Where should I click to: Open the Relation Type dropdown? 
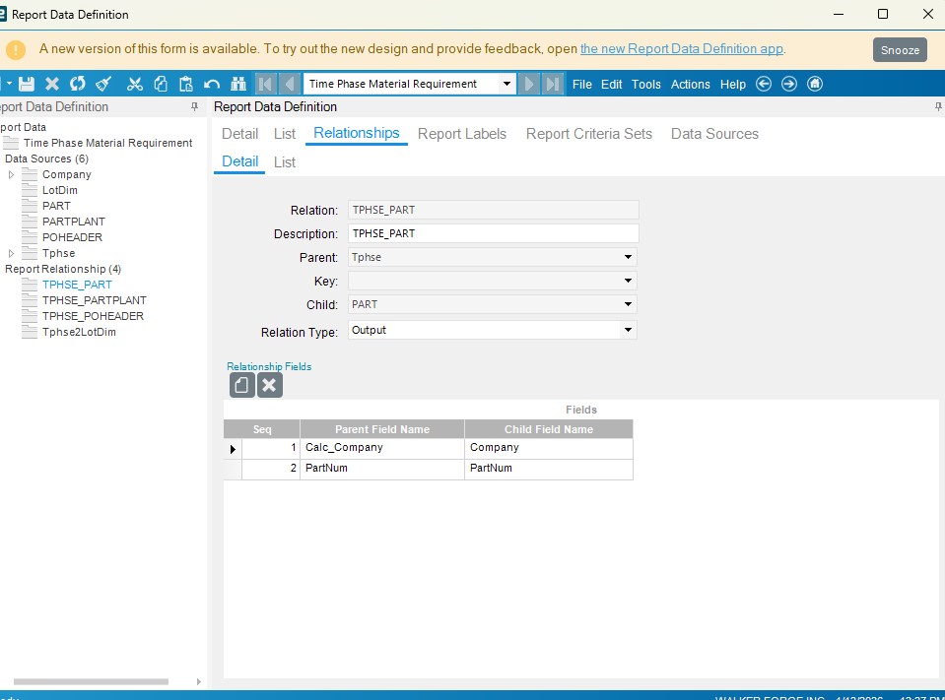click(628, 331)
